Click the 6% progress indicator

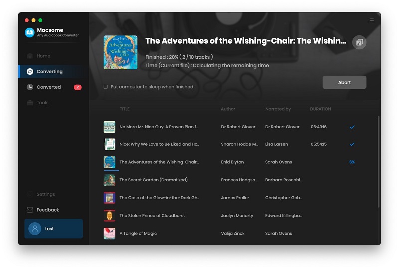point(352,162)
